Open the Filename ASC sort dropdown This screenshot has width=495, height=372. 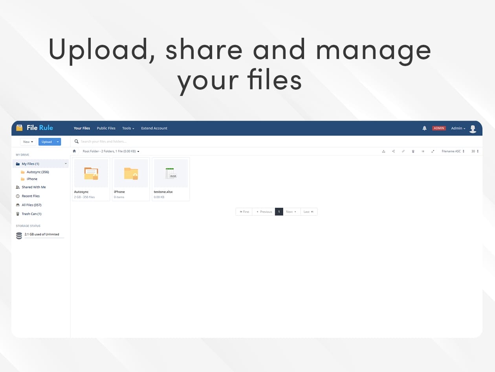pyautogui.click(x=453, y=151)
